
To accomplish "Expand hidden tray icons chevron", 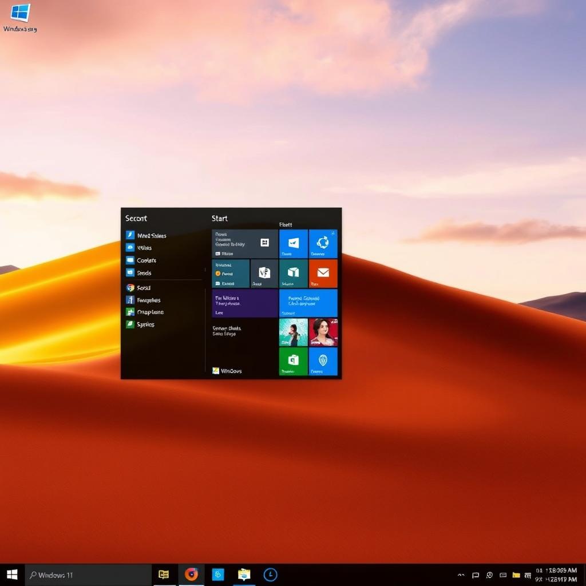I will pyautogui.click(x=461, y=575).
